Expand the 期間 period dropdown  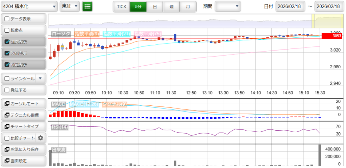pyautogui.click(x=227, y=6)
